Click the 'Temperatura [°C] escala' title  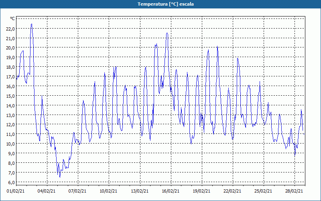[x=165, y=4]
